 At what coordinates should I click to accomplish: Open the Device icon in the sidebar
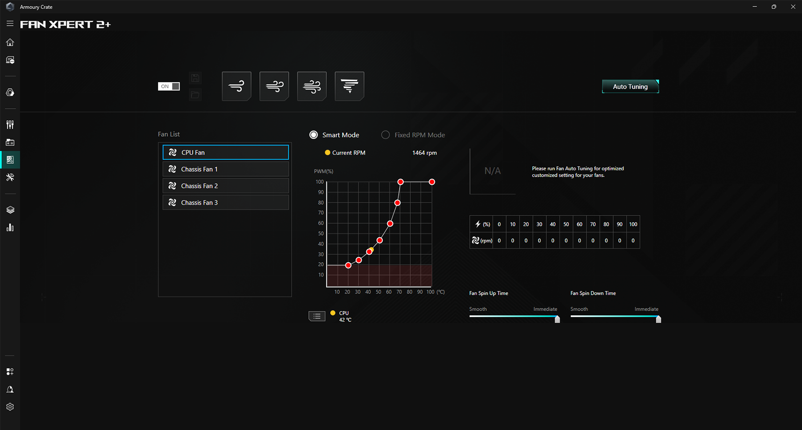(10, 60)
